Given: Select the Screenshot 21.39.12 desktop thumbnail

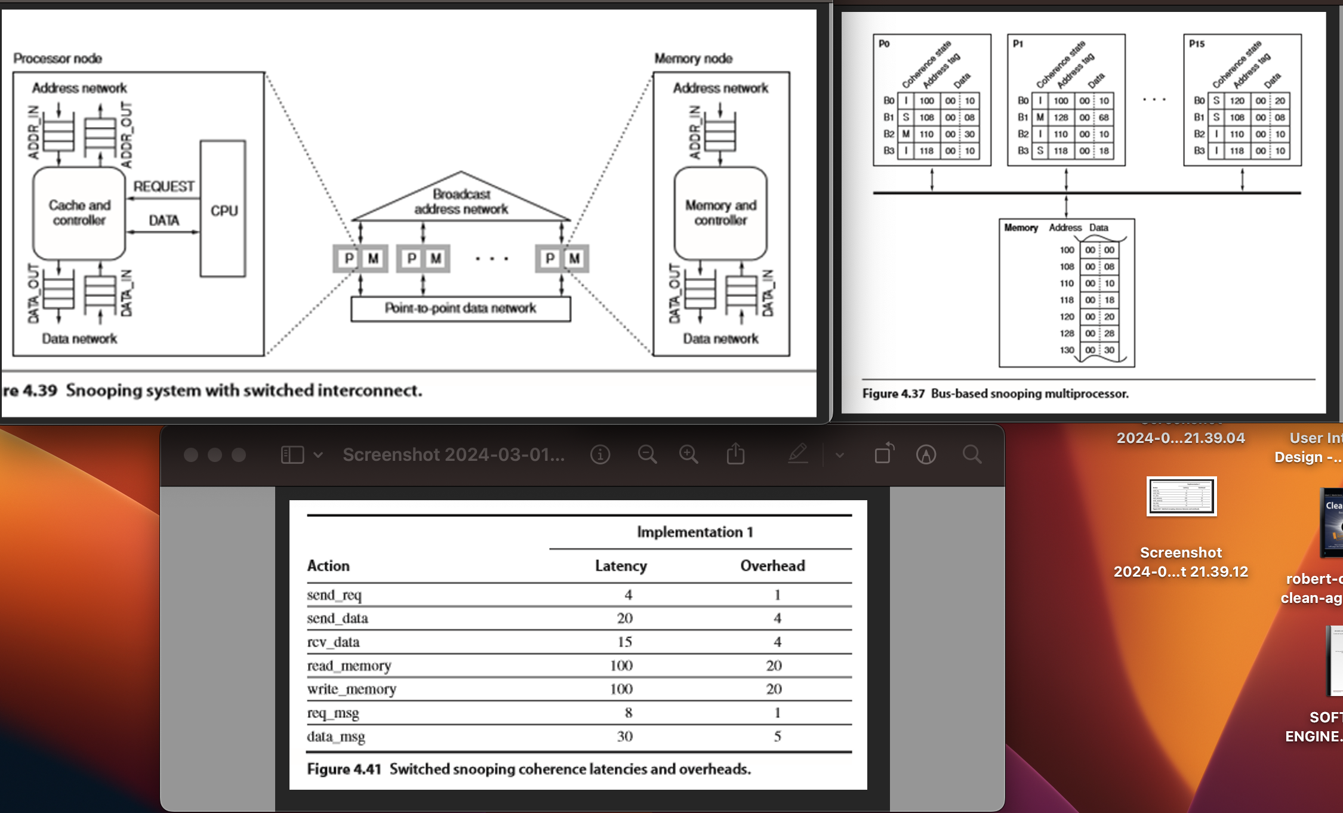Looking at the screenshot, I should click(1181, 496).
